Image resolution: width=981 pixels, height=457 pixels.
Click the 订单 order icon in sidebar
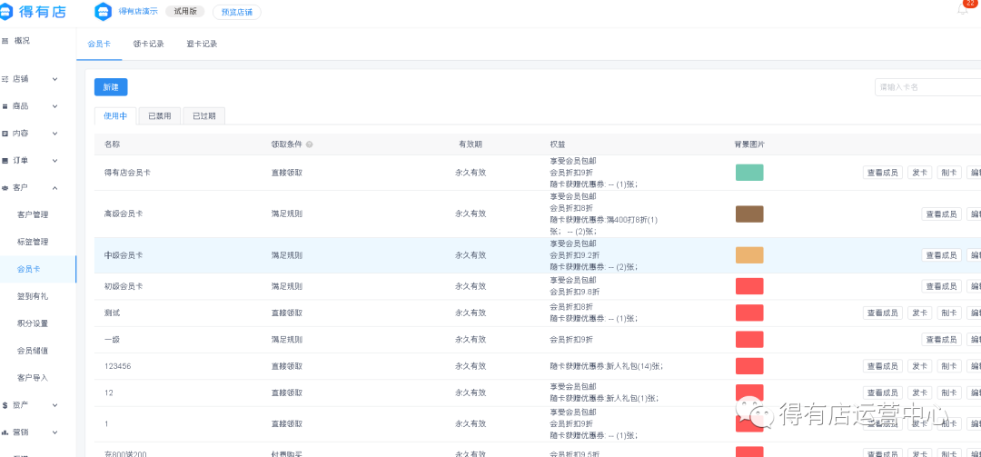(5, 161)
